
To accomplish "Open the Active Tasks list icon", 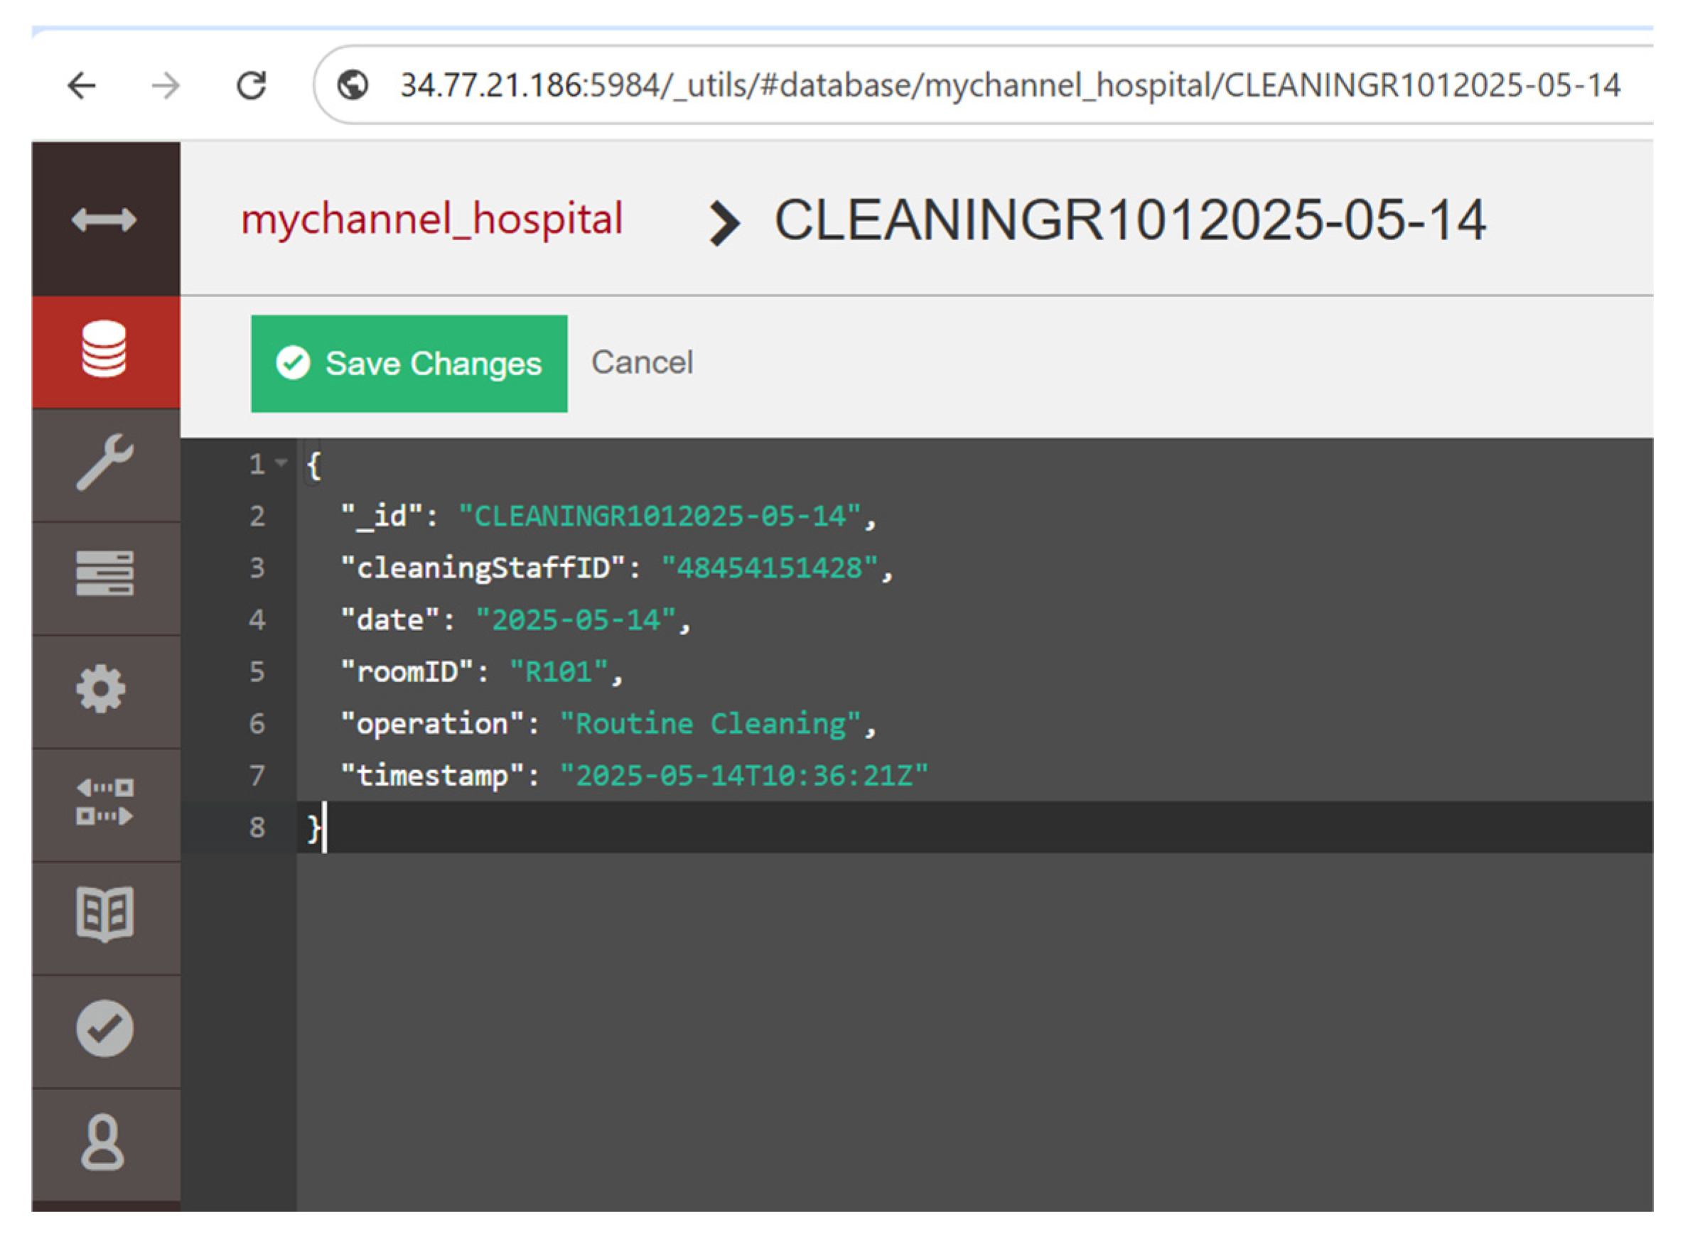I will point(104,574).
